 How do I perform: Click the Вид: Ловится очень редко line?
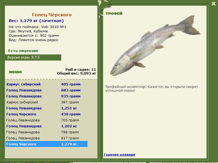(33, 40)
